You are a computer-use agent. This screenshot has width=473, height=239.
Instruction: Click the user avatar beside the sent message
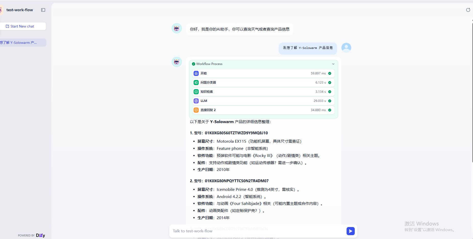pos(346,48)
